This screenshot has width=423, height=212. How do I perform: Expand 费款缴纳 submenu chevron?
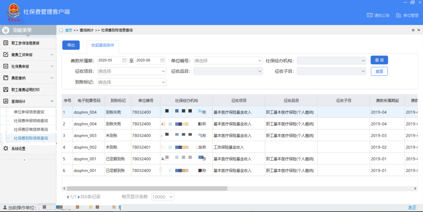(x=52, y=78)
